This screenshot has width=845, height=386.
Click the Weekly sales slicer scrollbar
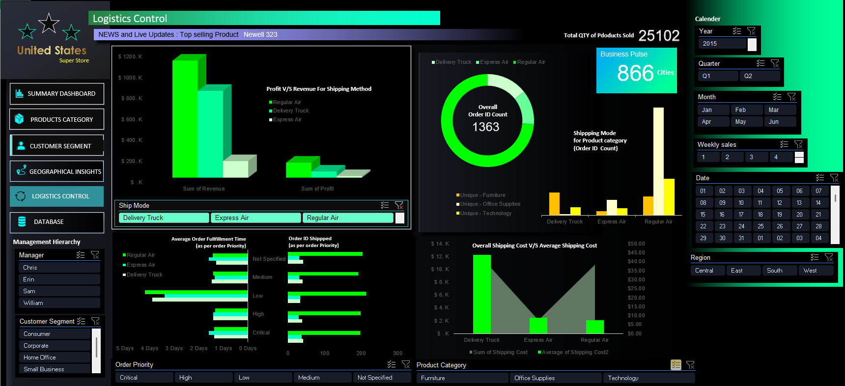pyautogui.click(x=799, y=157)
